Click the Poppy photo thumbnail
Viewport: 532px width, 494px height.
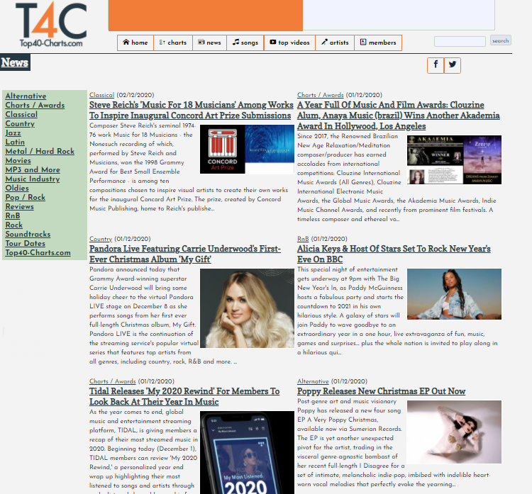(x=454, y=432)
